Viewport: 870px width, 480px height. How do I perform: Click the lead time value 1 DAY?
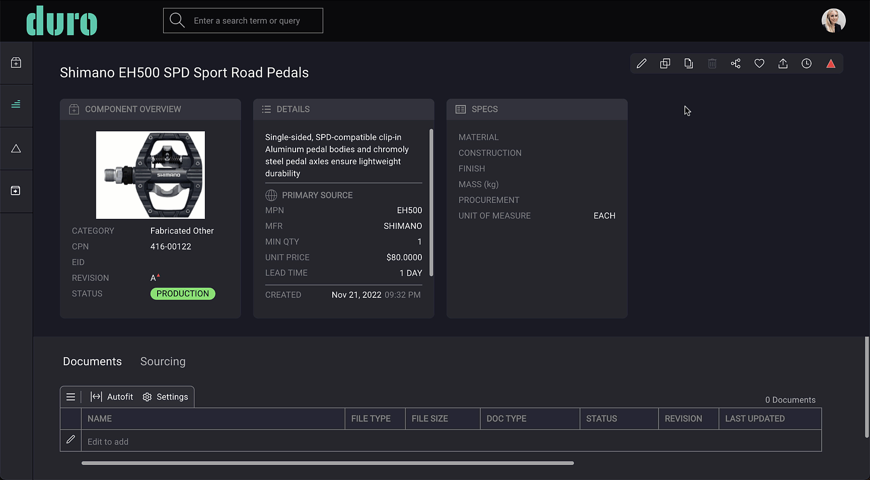tap(411, 273)
